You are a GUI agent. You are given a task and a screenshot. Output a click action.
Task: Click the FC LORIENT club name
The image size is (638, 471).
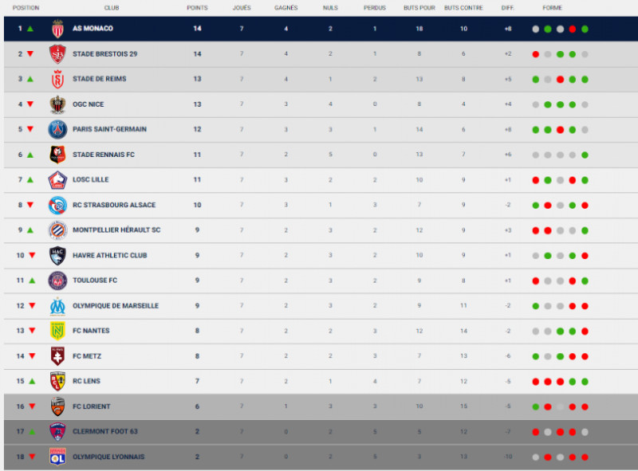pyautogui.click(x=92, y=406)
